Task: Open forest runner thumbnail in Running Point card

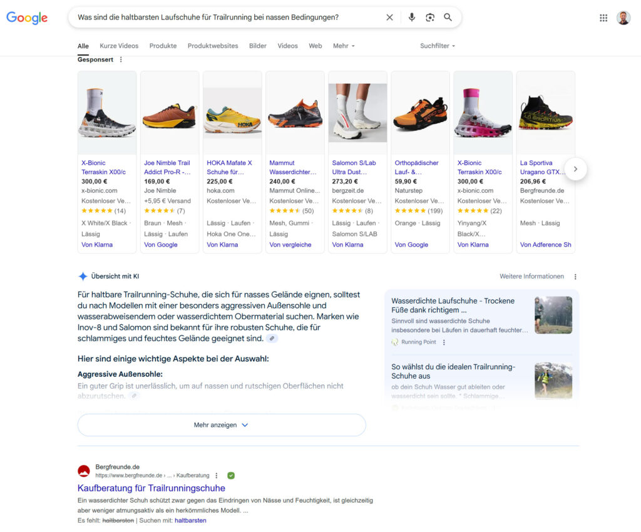Action: pos(553,315)
